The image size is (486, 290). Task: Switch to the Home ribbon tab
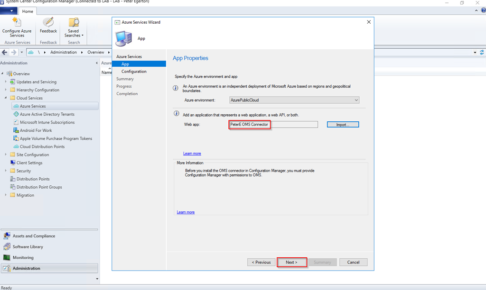[x=28, y=11]
